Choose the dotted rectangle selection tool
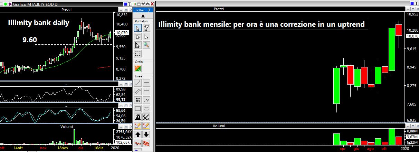Viewport: 419px width, 152px height. coord(138,54)
